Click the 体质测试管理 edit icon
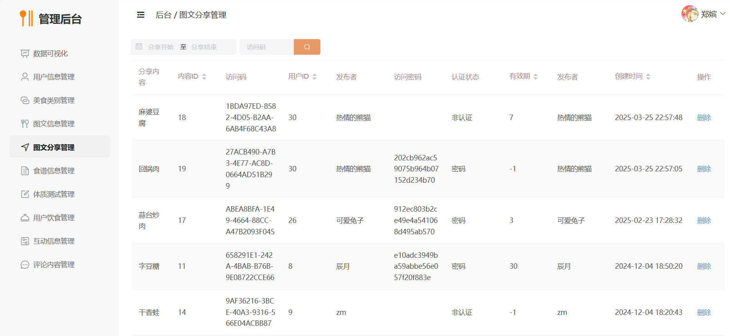The image size is (730, 336). [x=25, y=194]
